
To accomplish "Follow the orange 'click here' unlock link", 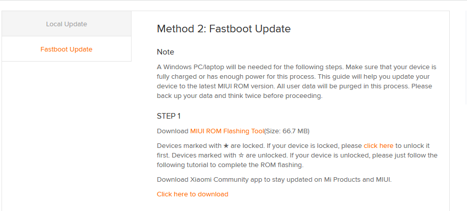I will tap(378, 146).
